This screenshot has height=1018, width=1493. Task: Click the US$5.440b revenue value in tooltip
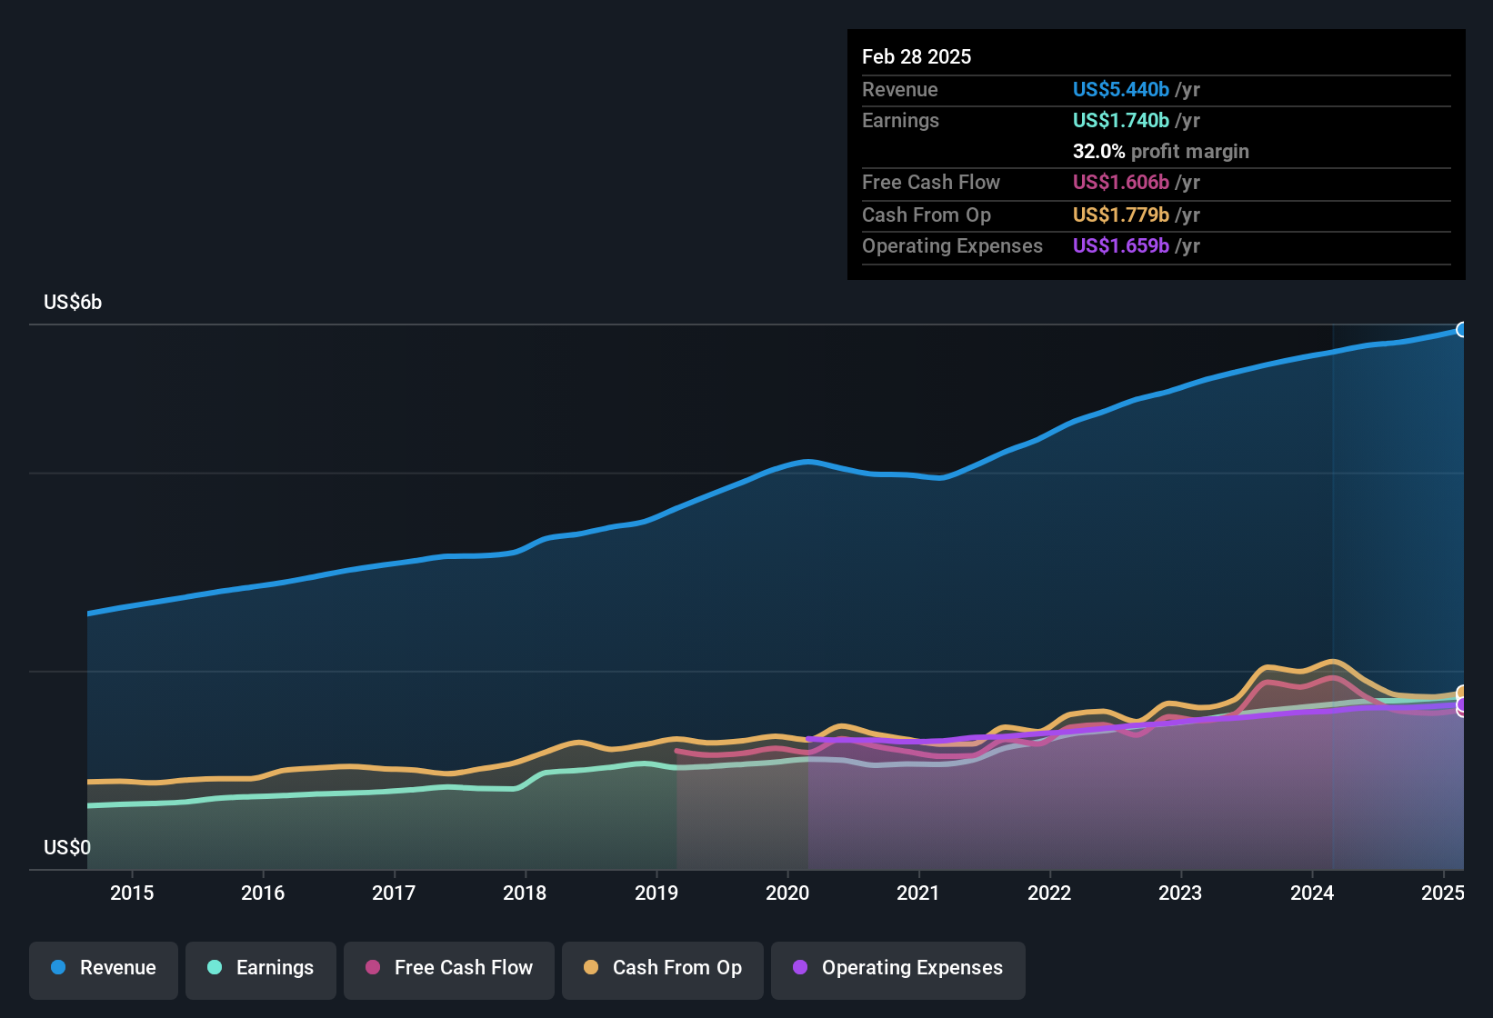coord(1121,90)
